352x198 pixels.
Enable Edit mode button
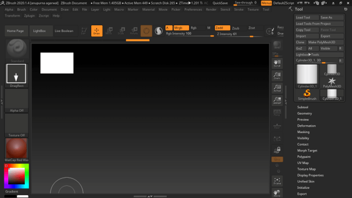(84, 30)
